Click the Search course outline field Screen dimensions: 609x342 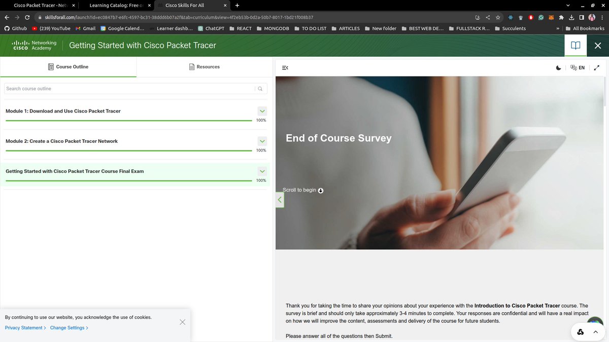[x=129, y=89]
